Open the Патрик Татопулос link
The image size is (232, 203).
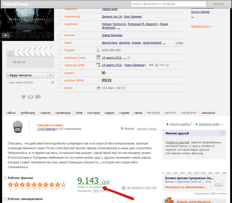pos(114,24)
